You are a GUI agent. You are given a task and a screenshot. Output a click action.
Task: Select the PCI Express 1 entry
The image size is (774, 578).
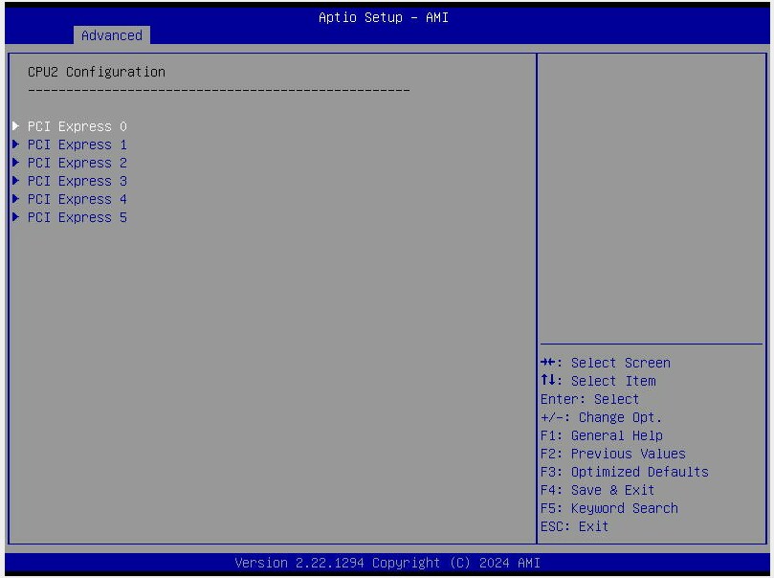(77, 144)
